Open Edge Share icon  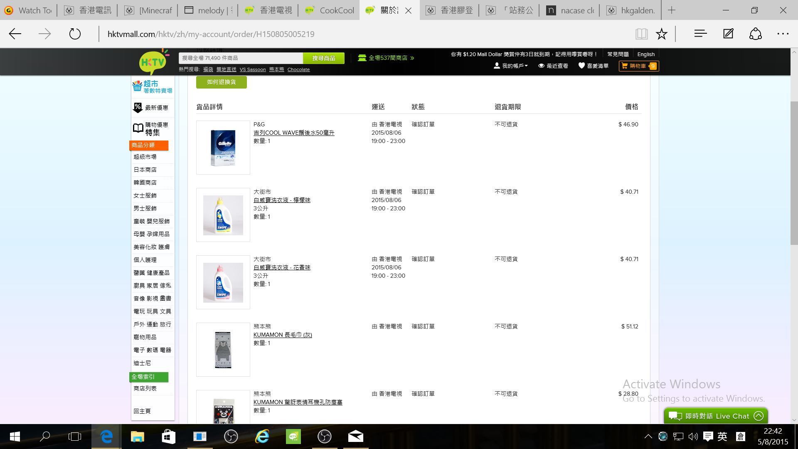point(755,34)
